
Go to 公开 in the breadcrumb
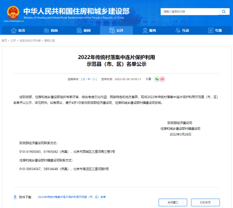(13, 41)
